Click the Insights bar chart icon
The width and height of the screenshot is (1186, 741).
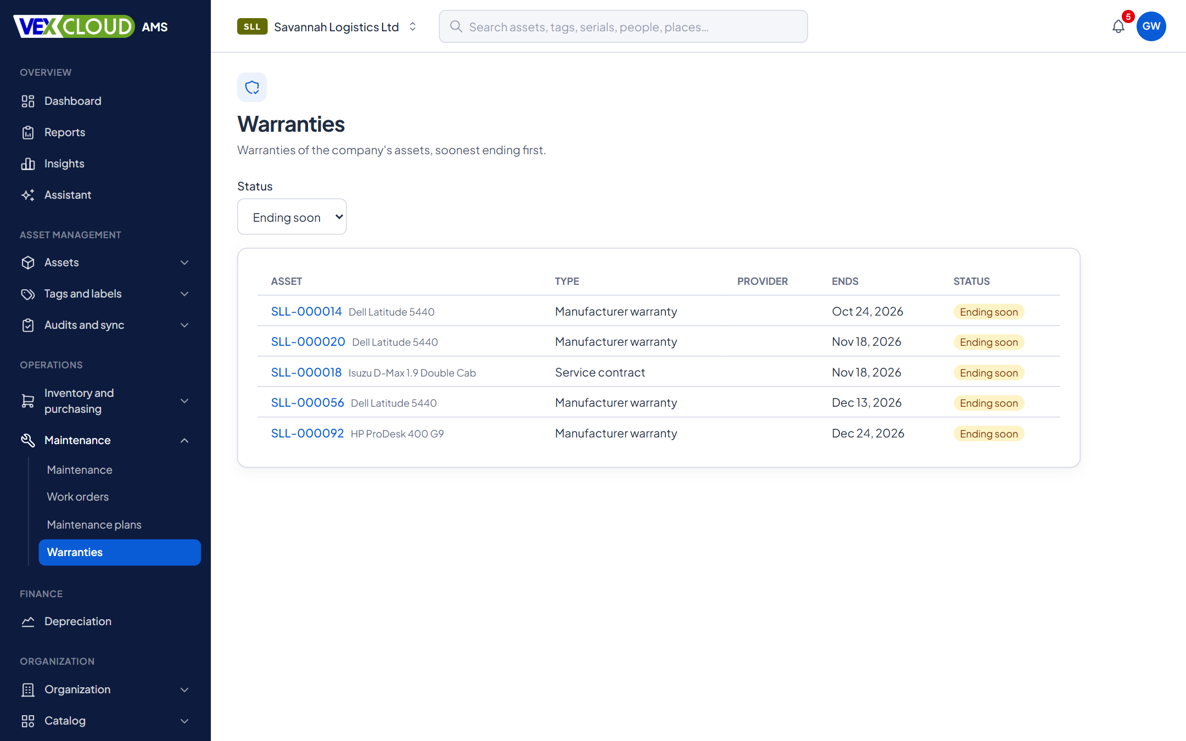tap(28, 164)
